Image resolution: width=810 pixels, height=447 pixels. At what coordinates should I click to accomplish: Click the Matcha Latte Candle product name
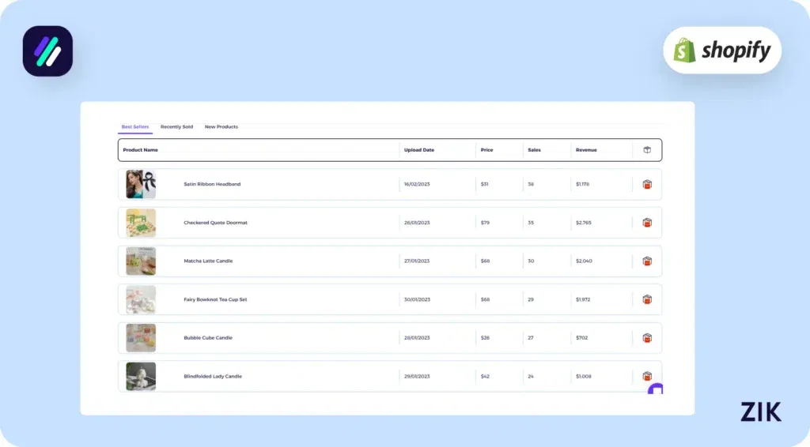coord(208,261)
